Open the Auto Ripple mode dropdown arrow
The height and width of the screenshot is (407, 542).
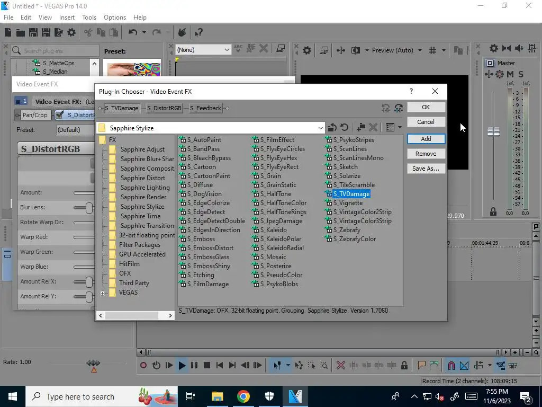(x=490, y=365)
